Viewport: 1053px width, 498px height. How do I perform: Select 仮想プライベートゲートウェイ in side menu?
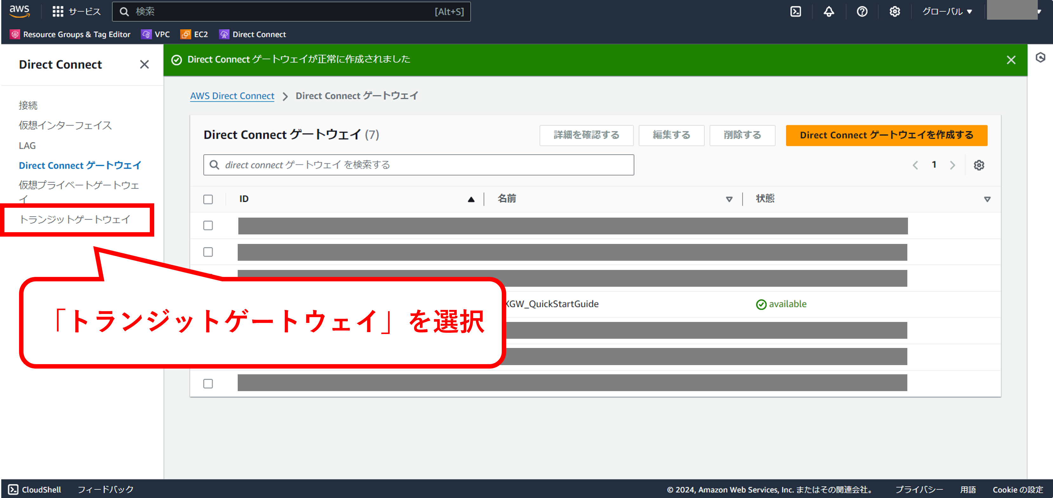pos(79,191)
